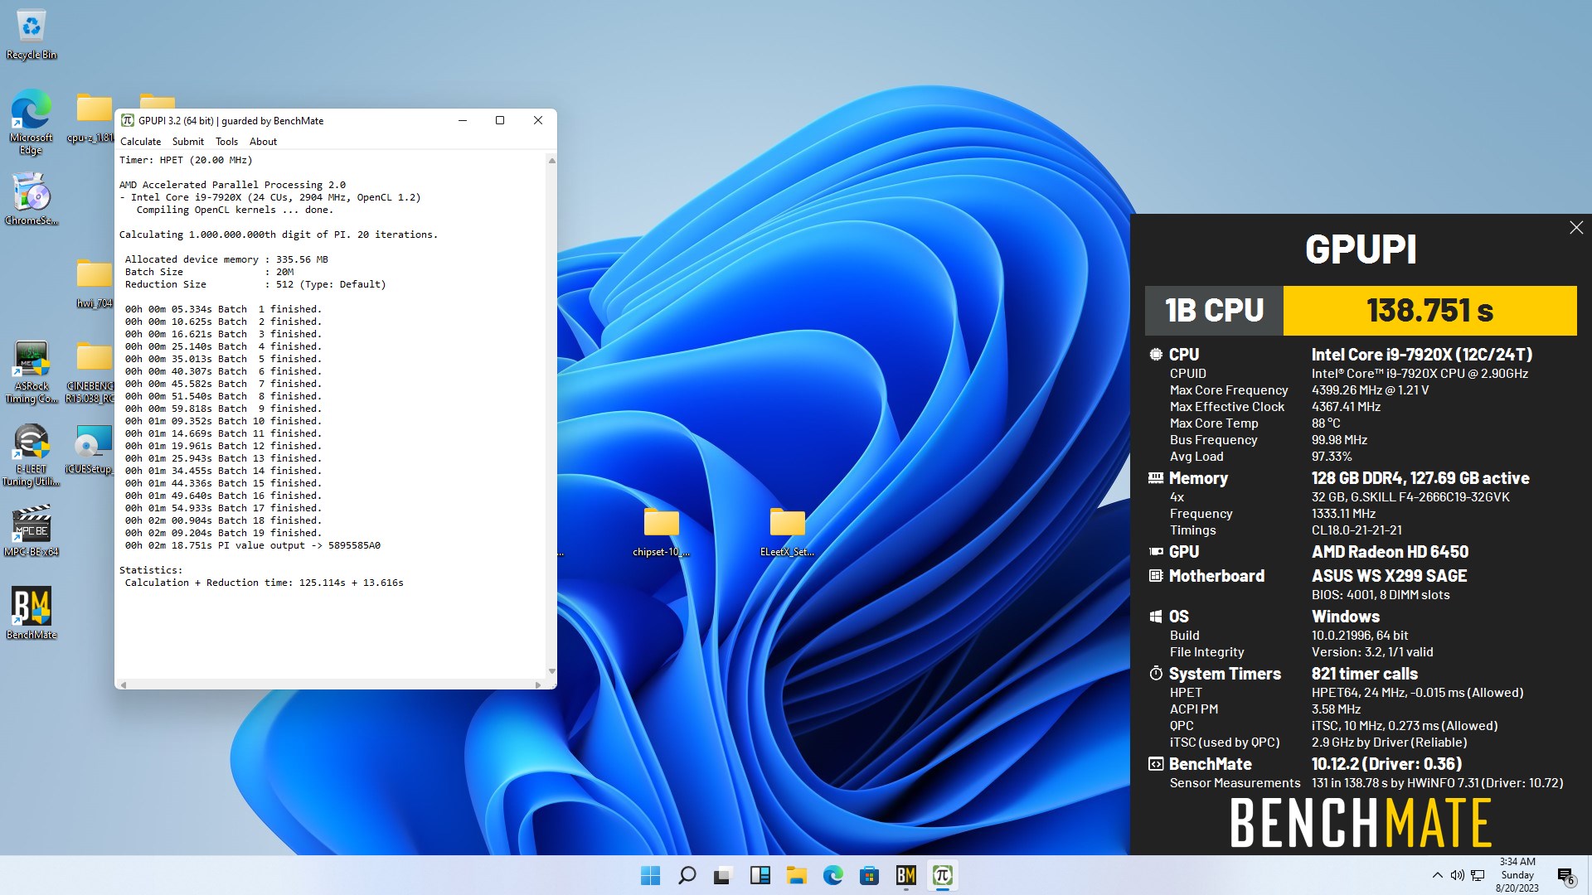The image size is (1592, 895).
Task: Open the Submit menu in GPUPI
Action: pyautogui.click(x=187, y=142)
